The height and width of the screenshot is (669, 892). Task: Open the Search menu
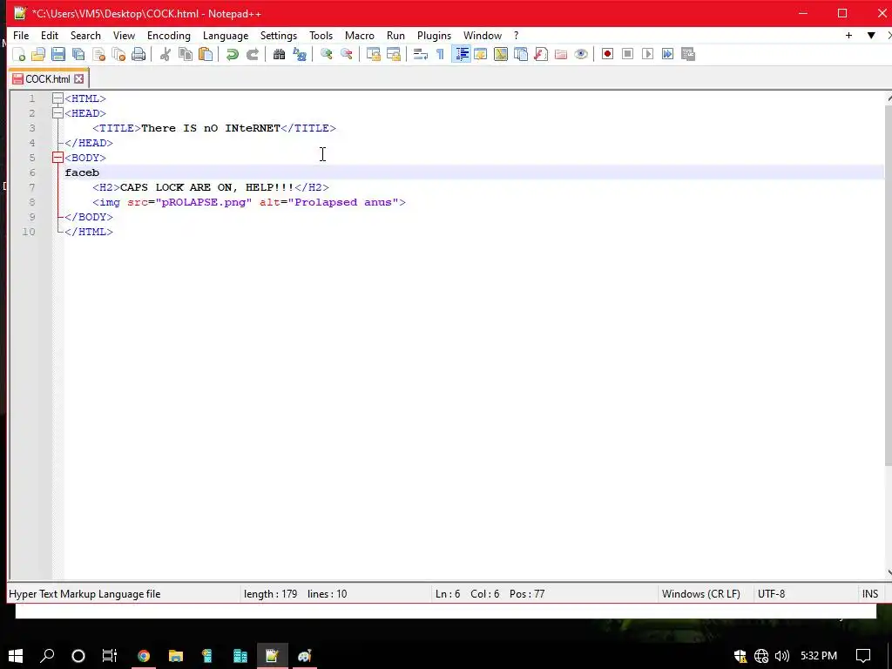click(85, 35)
